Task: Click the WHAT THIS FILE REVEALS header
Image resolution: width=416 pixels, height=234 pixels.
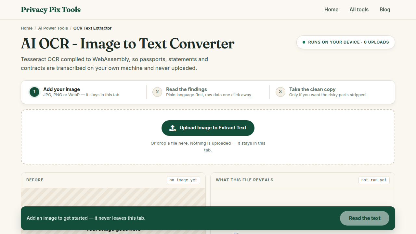Action: coord(244,180)
